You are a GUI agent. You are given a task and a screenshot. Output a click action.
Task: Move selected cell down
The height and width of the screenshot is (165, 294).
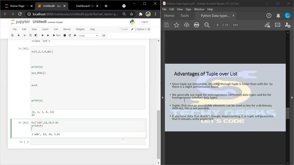[x=48, y=35]
